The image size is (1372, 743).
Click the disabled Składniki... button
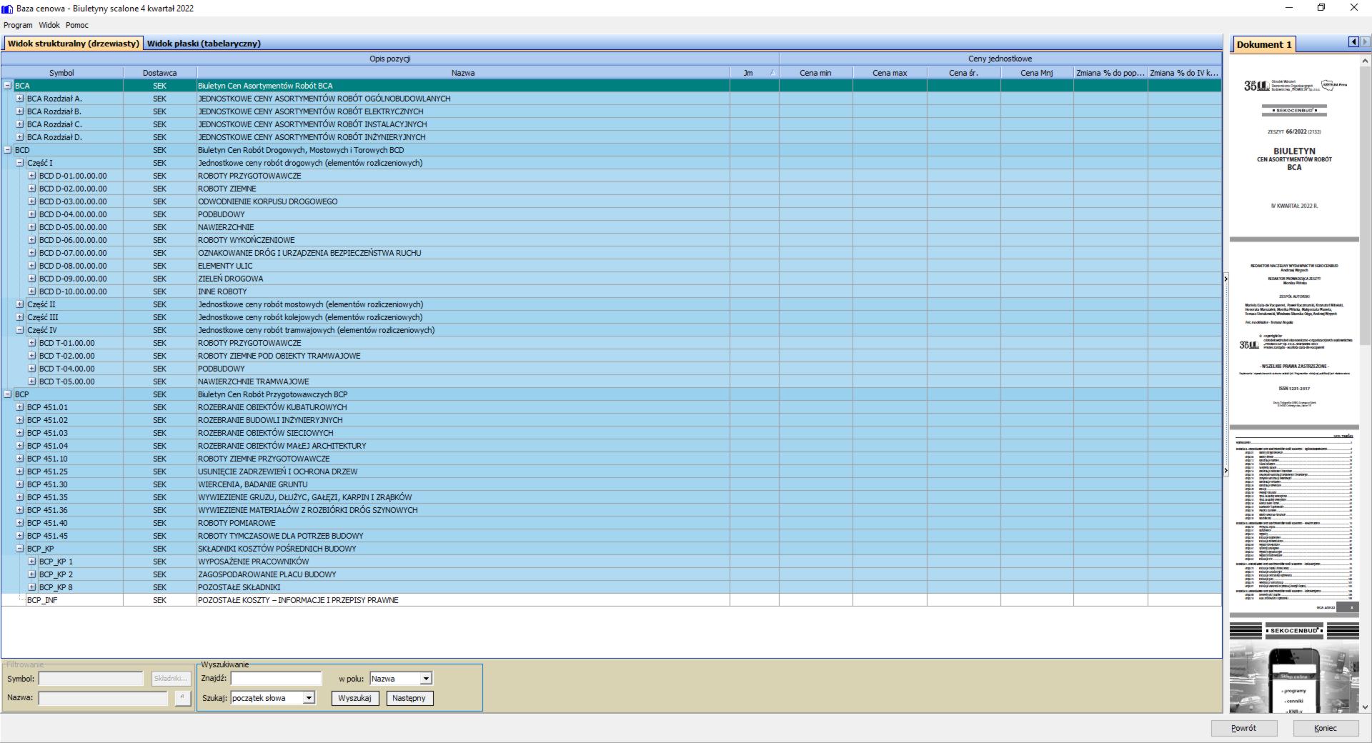[171, 679]
